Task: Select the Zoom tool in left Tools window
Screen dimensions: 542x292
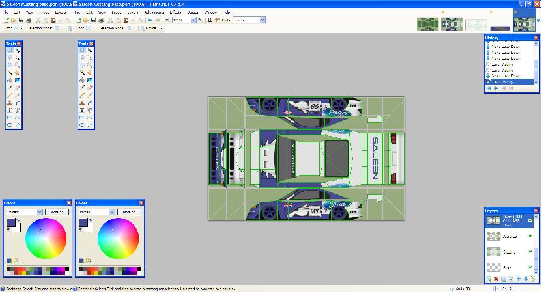Action: 18,65
